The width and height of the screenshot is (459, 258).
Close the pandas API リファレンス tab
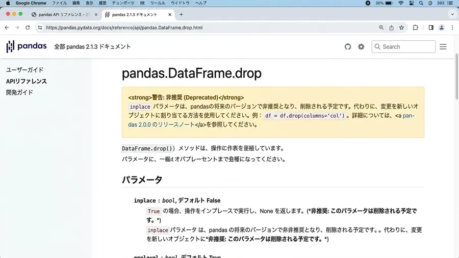[x=96, y=14]
